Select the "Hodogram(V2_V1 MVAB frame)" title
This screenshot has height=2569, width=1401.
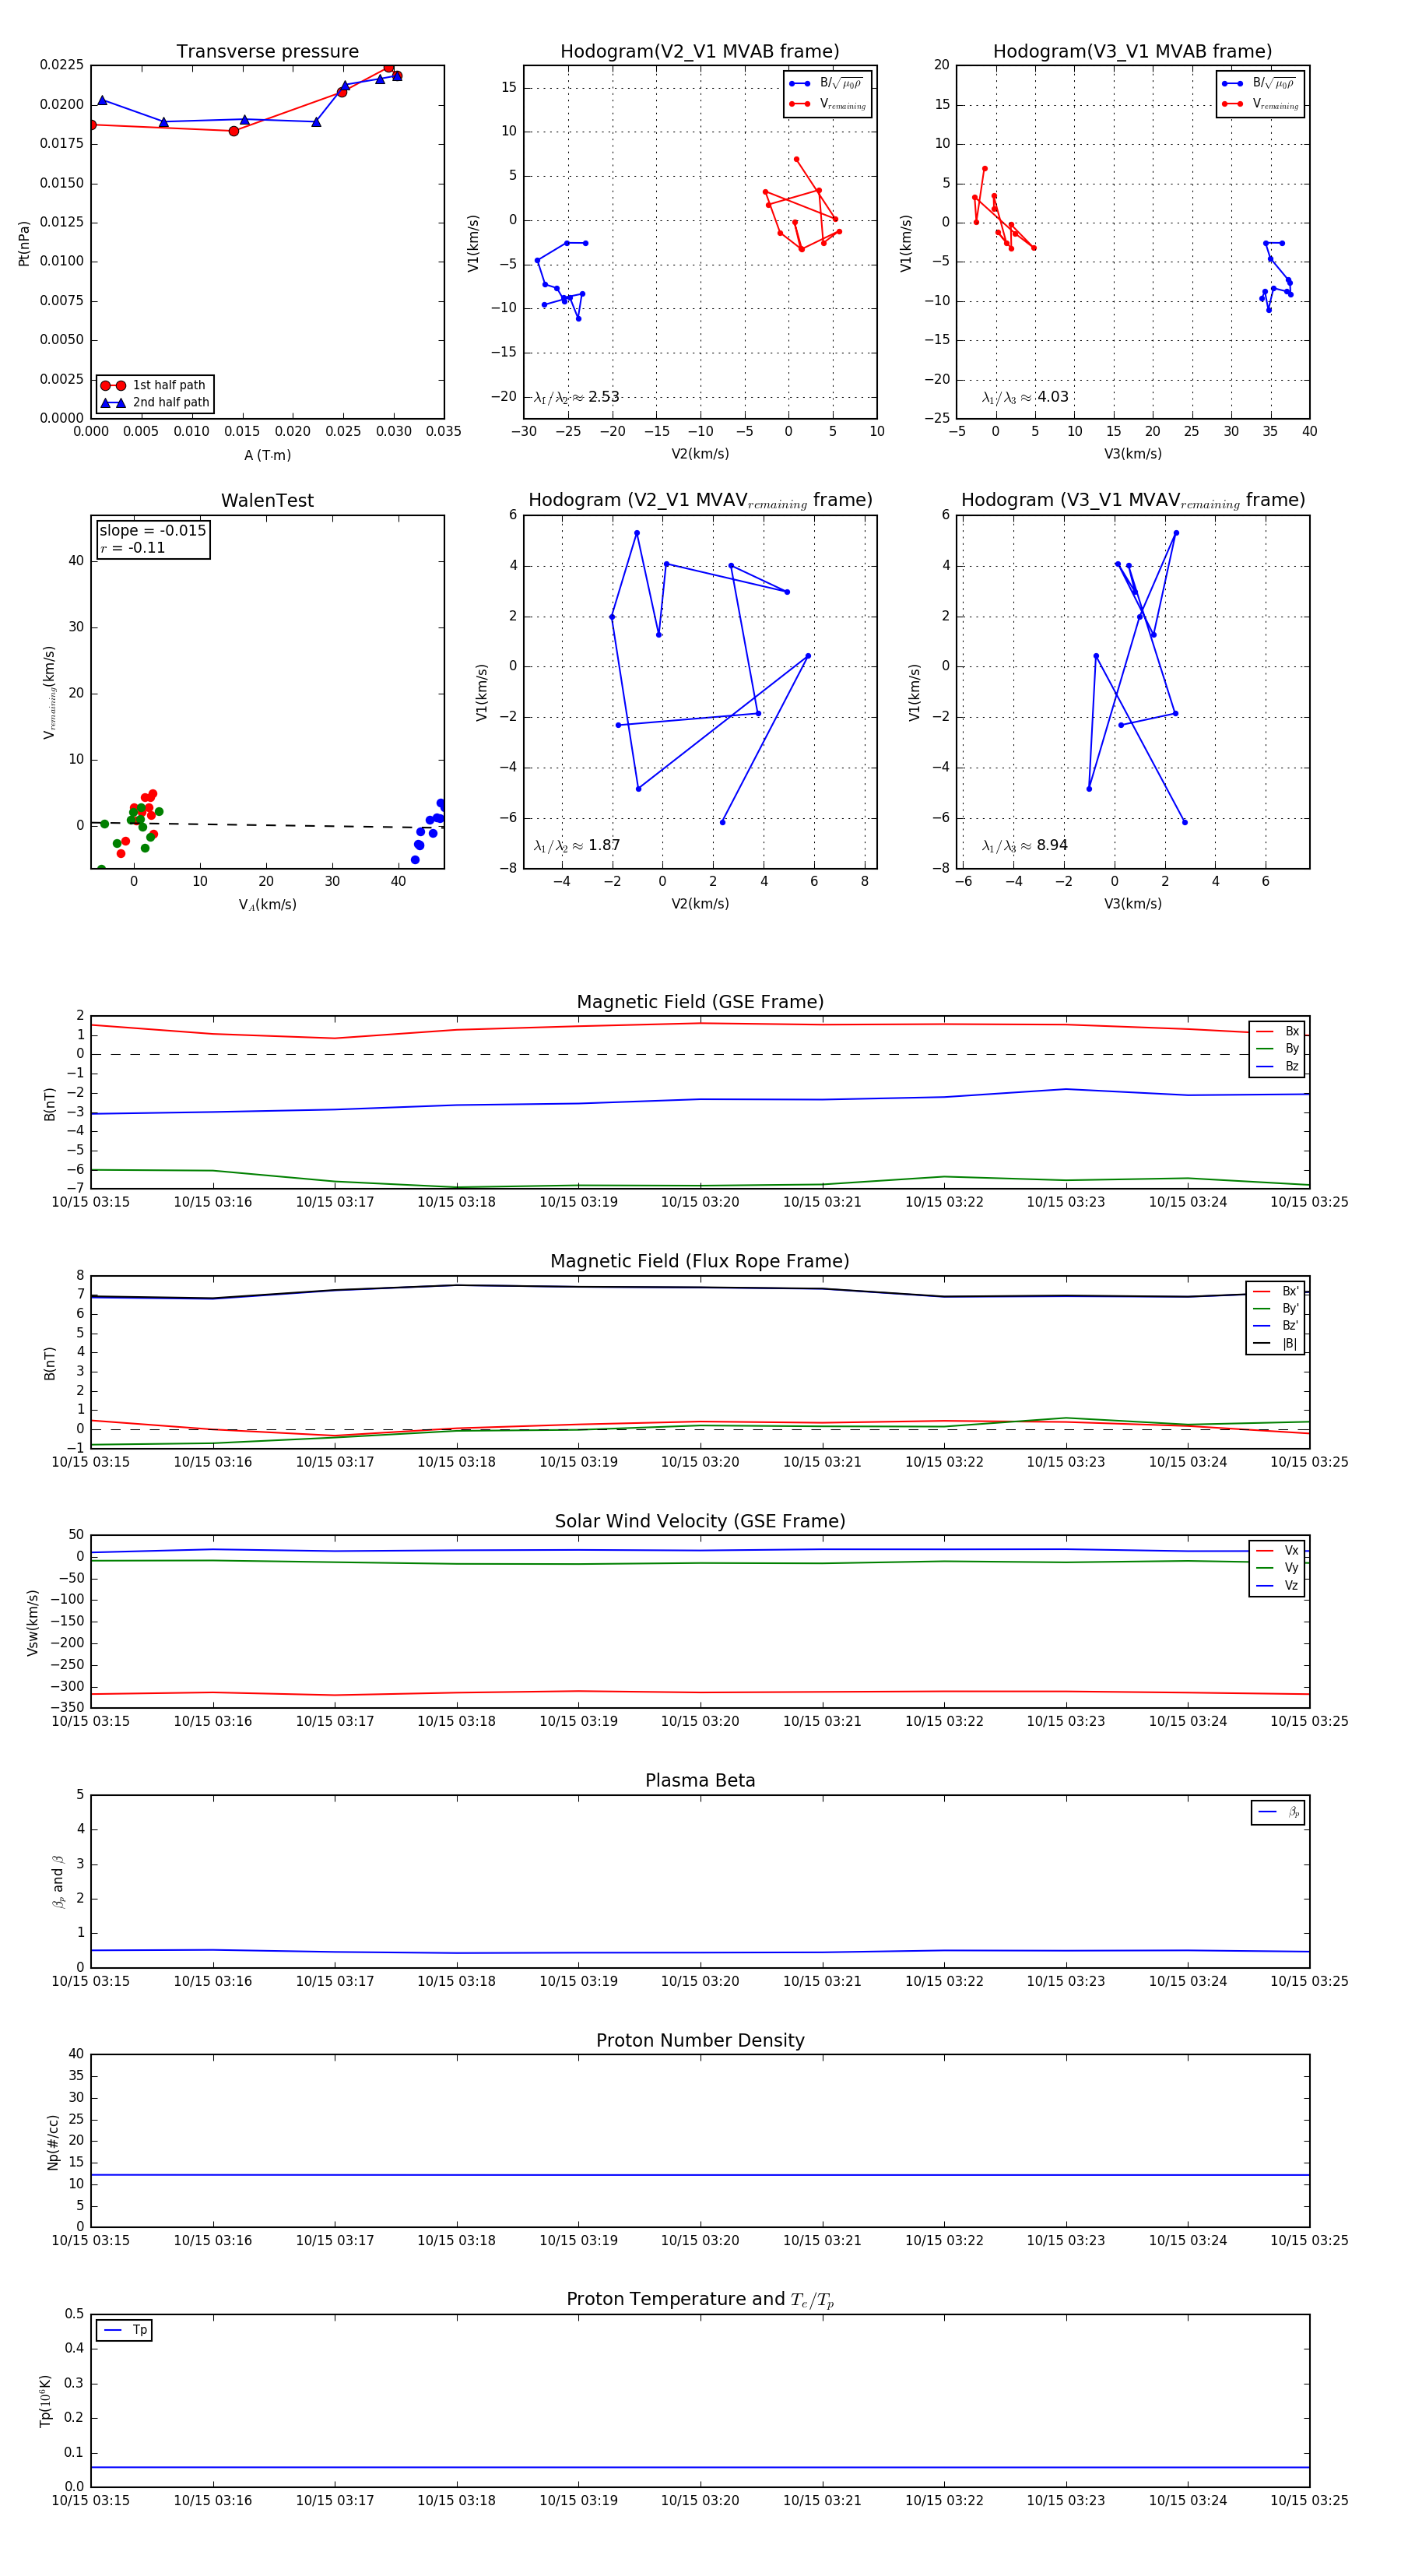pyautogui.click(x=700, y=52)
